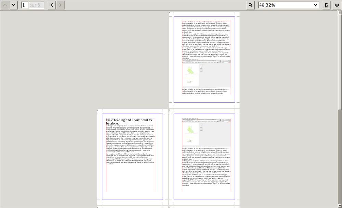Click the document properties page icon

[327, 5]
